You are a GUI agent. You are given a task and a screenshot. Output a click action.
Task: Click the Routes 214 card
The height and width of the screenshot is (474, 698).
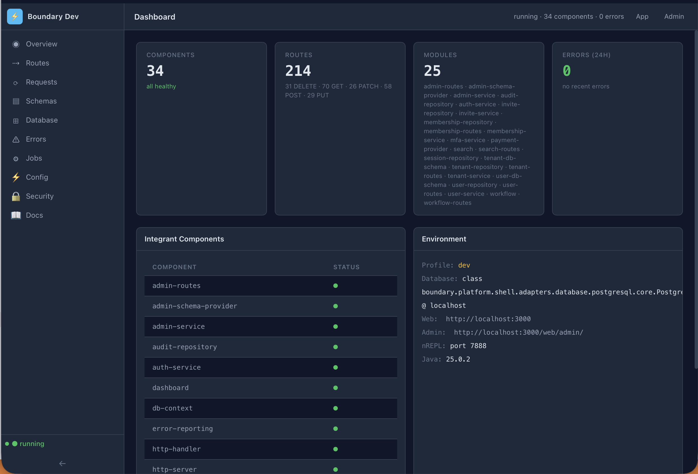pyautogui.click(x=340, y=129)
